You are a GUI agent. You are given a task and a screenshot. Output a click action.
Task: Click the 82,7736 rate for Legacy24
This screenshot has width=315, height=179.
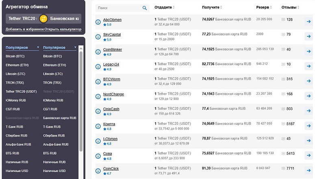(x=208, y=64)
